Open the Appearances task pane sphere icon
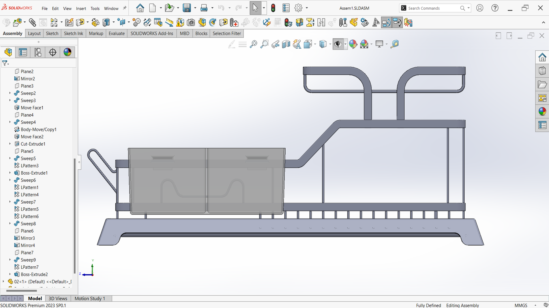 pyautogui.click(x=542, y=112)
